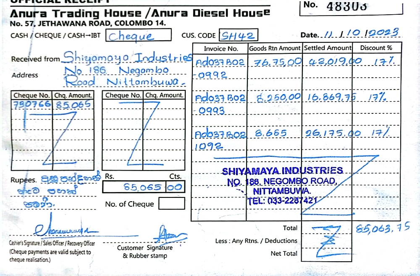Click the receipt number 48303
This screenshot has height=276, width=420.
pos(346,6)
